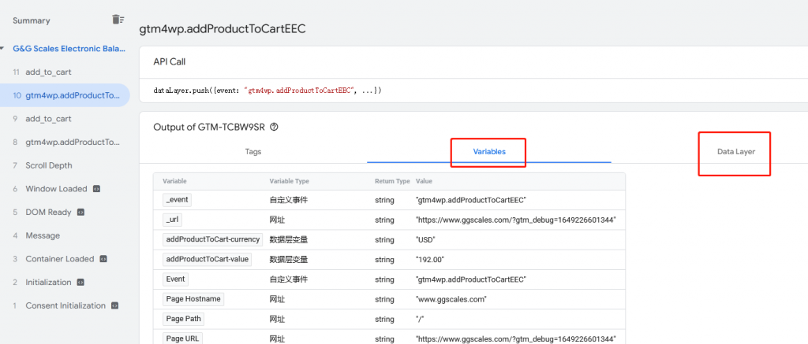808x344 pixels.
Task: Click the Return Type column header
Action: (392, 182)
